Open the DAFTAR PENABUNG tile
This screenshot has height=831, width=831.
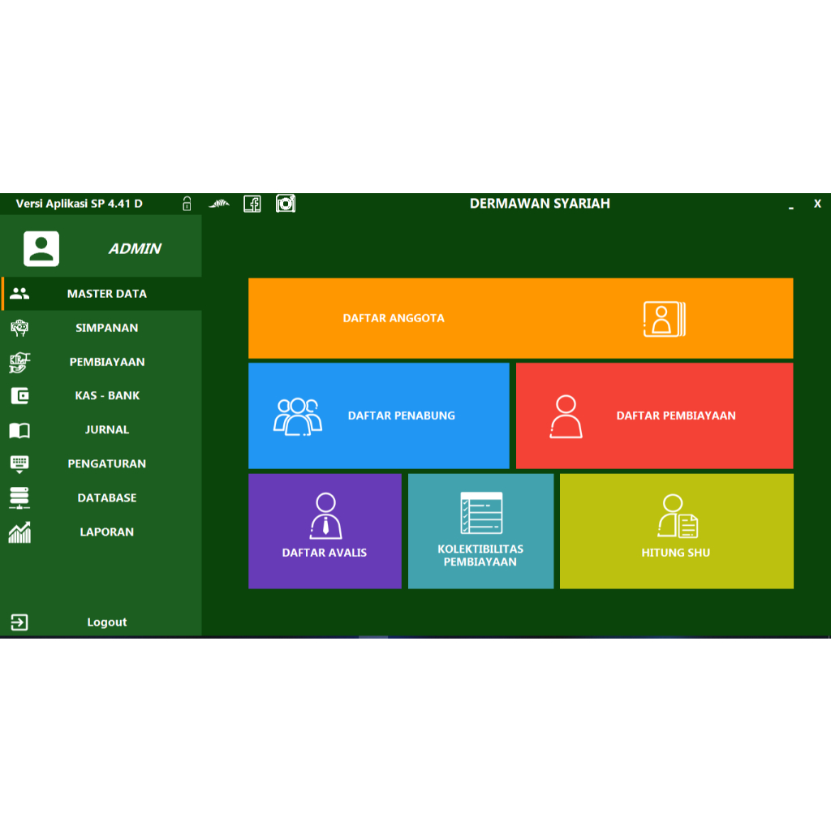pyautogui.click(x=379, y=415)
